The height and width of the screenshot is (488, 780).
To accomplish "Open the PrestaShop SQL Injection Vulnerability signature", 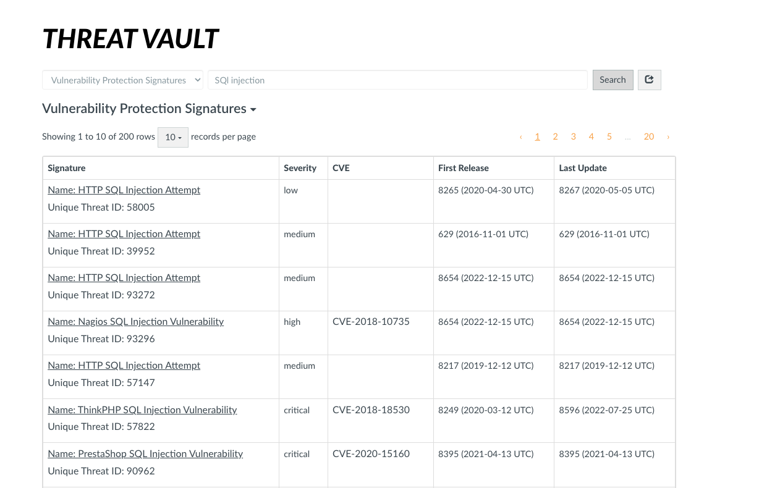I will coord(145,454).
